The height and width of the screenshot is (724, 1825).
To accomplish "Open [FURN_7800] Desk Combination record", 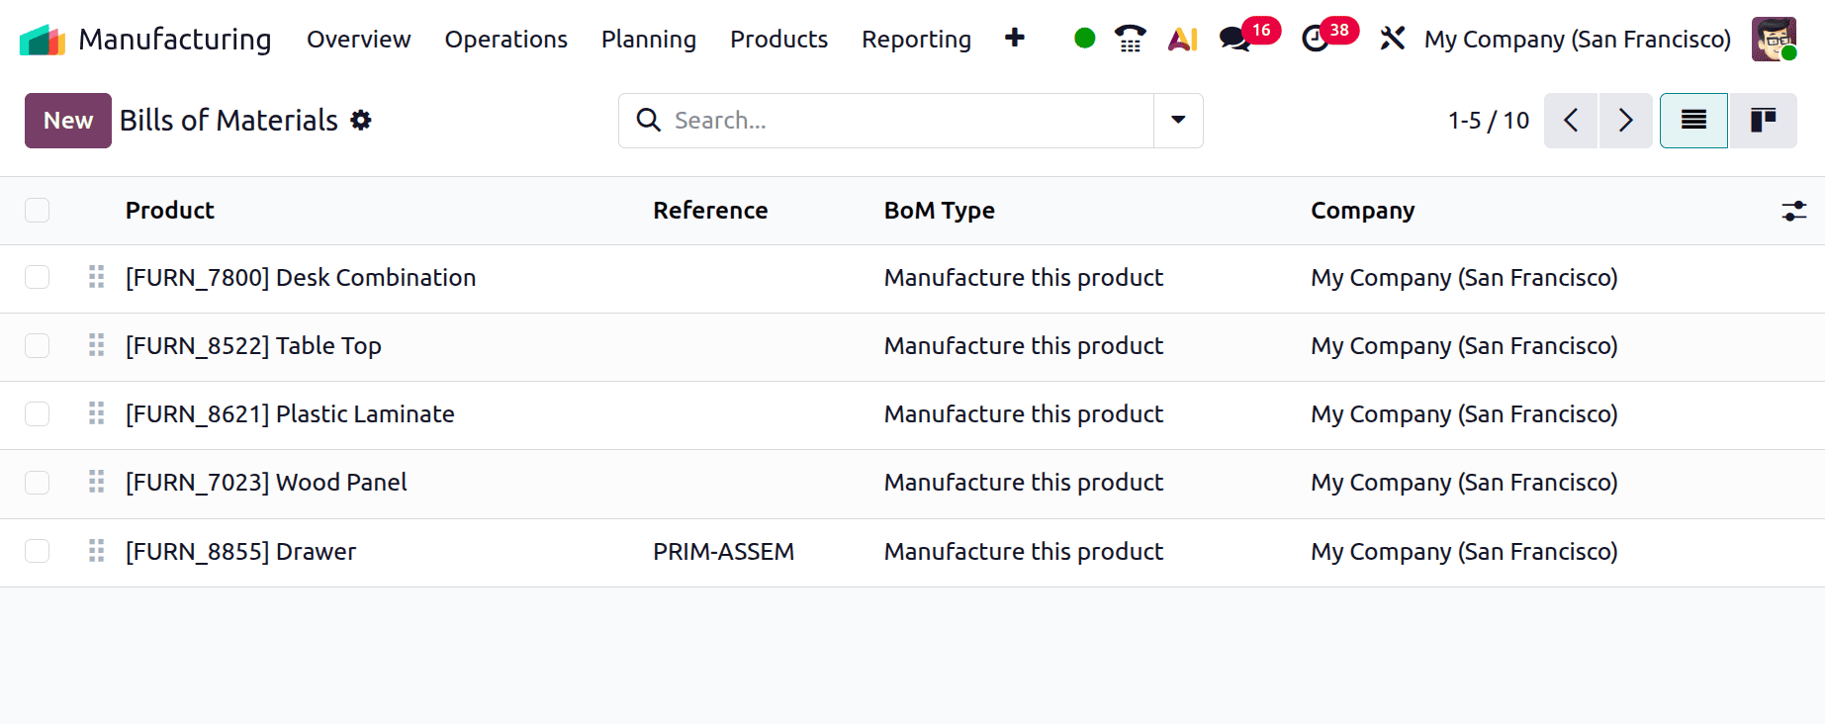I will 301,278.
